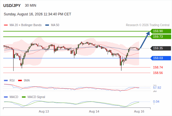The height and width of the screenshot is (116, 172).
Task: Click the MA 50 legend blue swatch
Action: pos(47,25)
